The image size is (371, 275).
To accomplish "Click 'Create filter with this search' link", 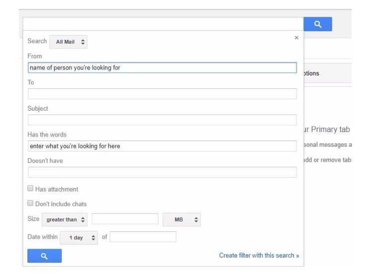I will click(x=259, y=255).
